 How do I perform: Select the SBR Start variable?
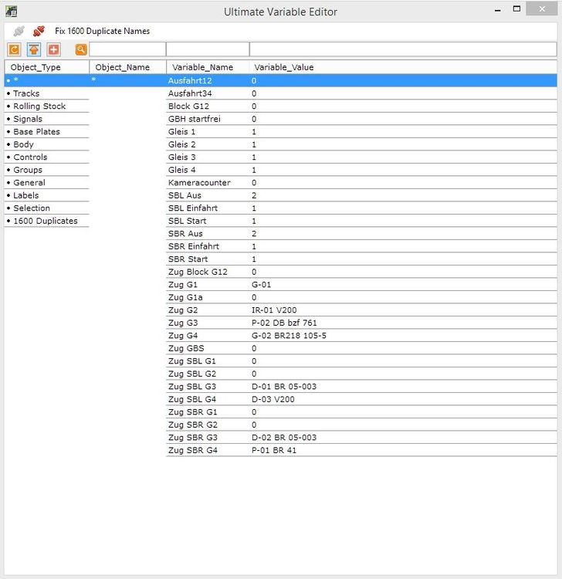tap(188, 259)
